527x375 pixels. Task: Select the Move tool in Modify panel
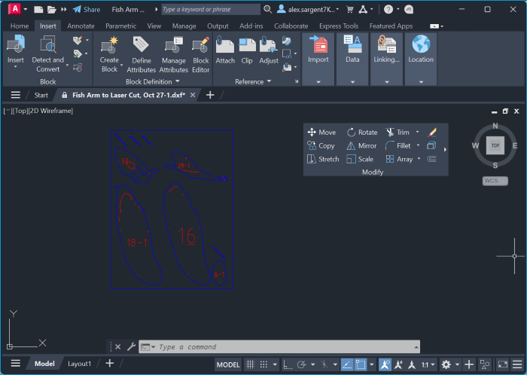click(x=321, y=133)
